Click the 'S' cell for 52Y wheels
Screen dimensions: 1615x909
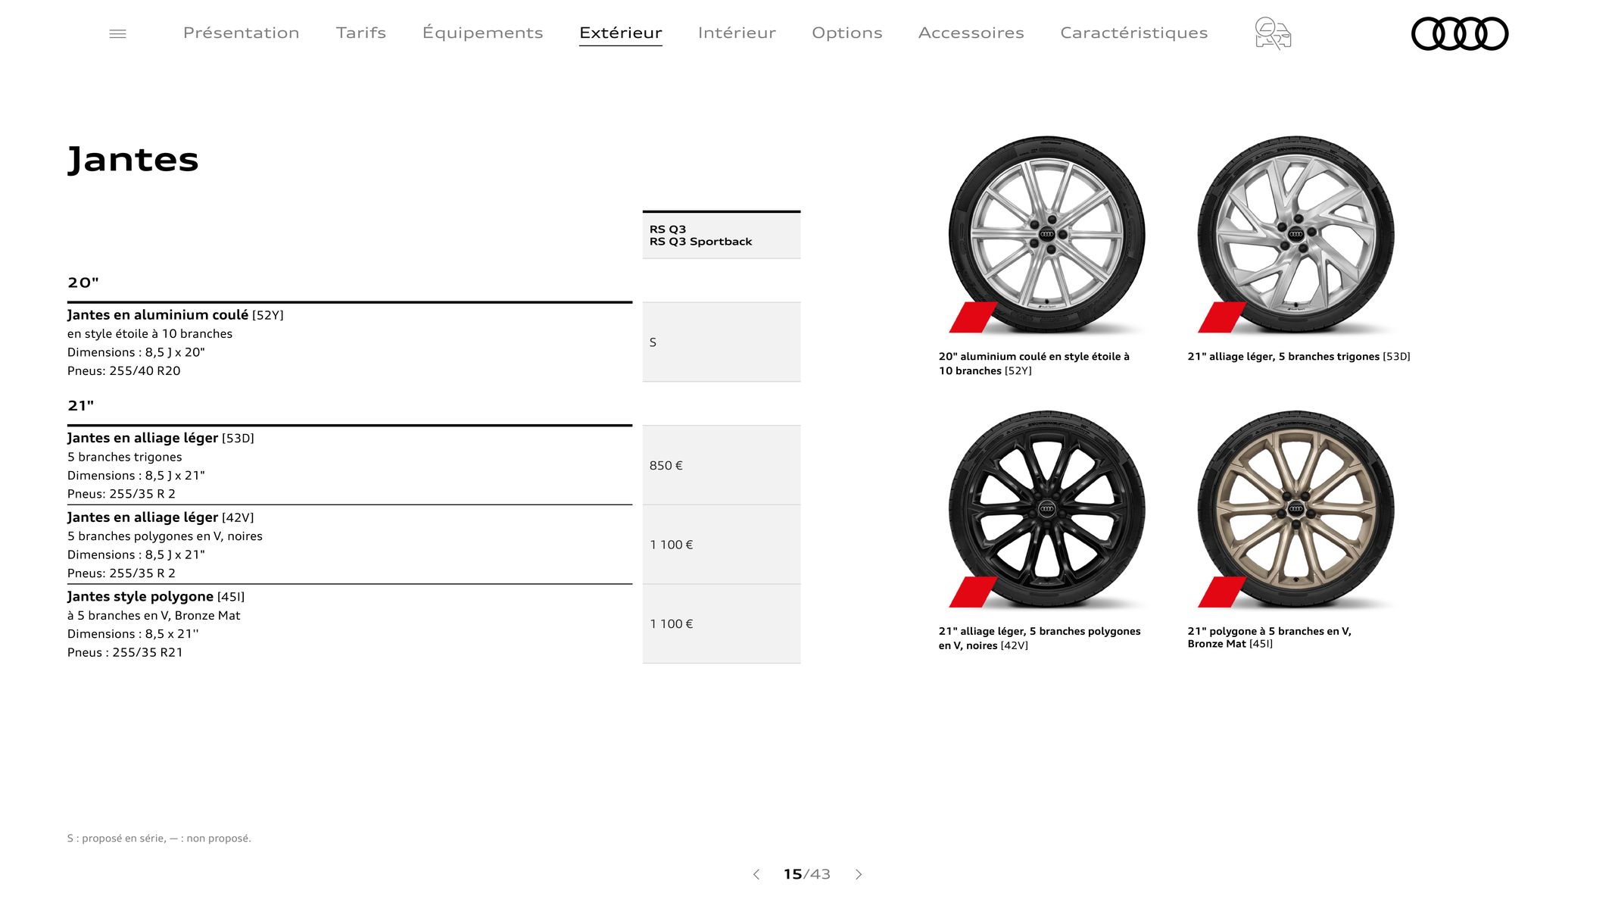click(721, 342)
